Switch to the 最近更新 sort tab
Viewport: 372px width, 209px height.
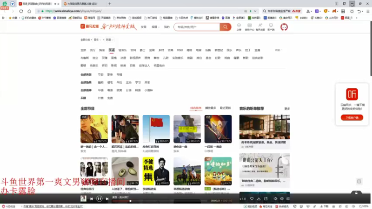pos(225,108)
